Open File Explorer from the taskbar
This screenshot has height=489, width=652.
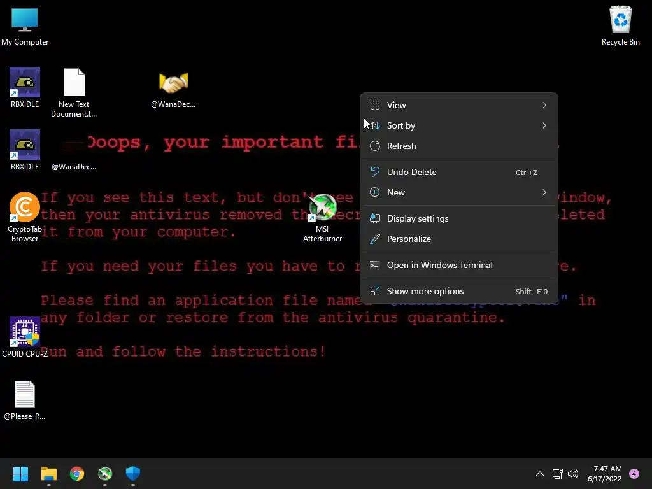(x=48, y=474)
